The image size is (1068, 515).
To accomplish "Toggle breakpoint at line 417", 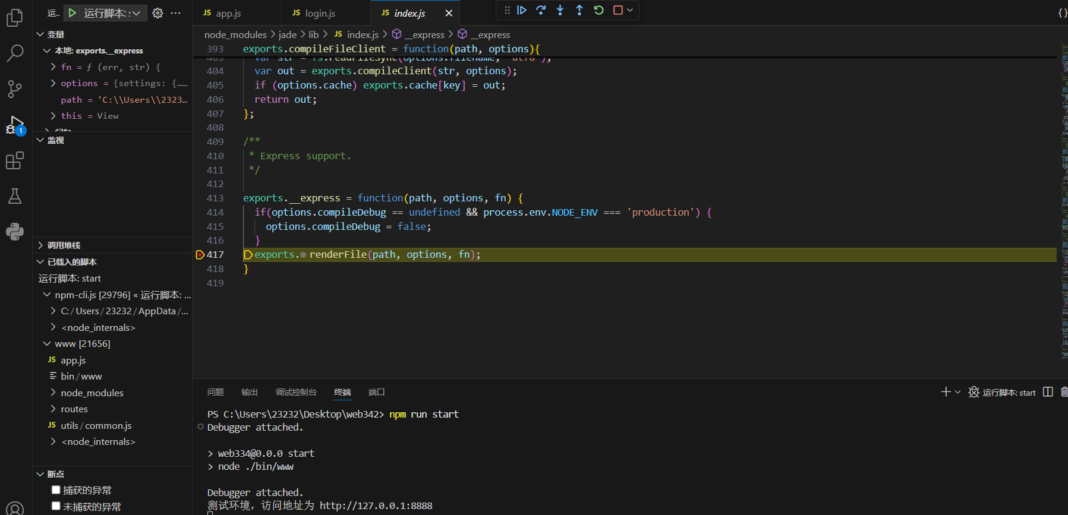I will (200, 255).
